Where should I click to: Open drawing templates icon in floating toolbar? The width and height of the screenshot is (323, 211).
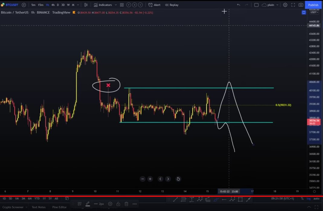[x=79, y=204]
